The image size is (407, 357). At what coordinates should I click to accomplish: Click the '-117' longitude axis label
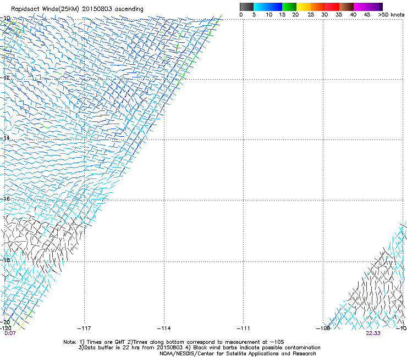click(84, 328)
